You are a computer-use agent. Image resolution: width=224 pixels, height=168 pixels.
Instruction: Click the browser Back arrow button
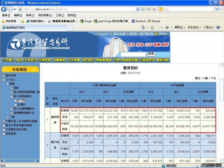pos(4,9)
